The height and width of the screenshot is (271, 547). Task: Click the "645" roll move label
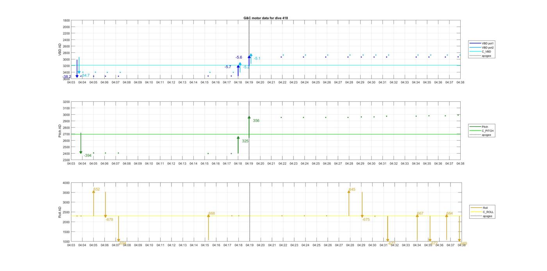click(352, 190)
